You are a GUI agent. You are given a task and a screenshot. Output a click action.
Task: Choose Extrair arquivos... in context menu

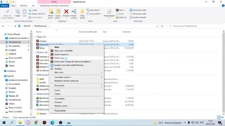click(x=77, y=55)
